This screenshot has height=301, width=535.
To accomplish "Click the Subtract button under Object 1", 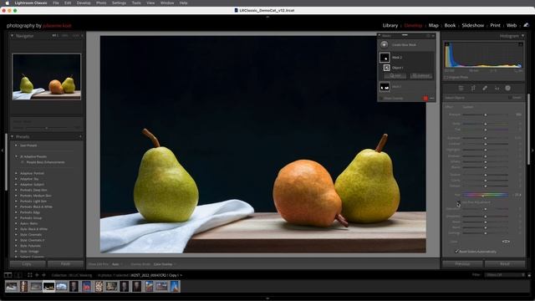I will pyautogui.click(x=421, y=76).
